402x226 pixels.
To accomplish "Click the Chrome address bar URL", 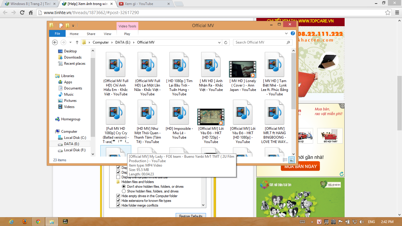I will pos(91,13).
